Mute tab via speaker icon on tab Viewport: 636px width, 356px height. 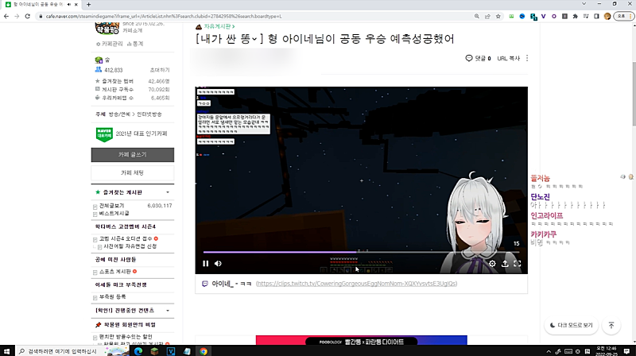68,5
